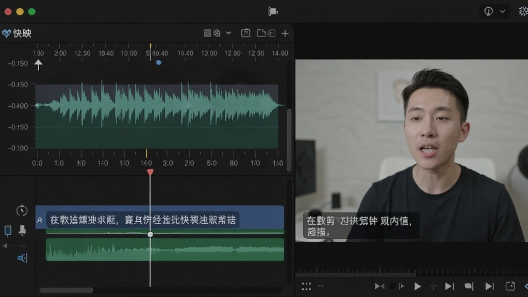Image resolution: width=528 pixels, height=297 pixels.
Task: Click the A icon on the subtitle track
Action: click(40, 220)
